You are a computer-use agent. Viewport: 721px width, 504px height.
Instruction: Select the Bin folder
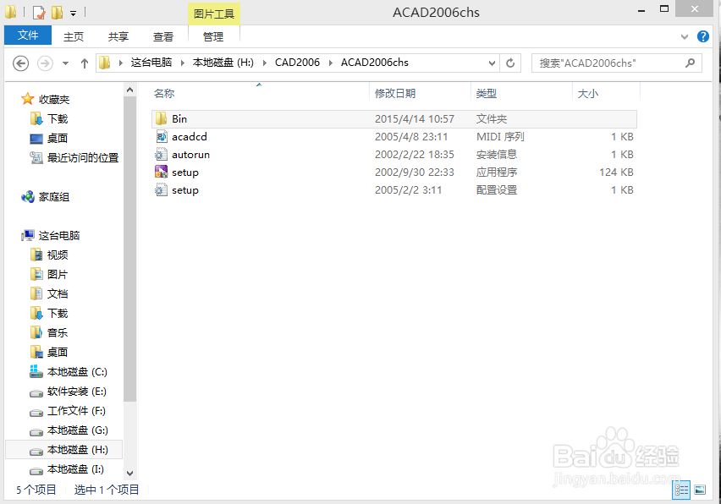click(394, 119)
